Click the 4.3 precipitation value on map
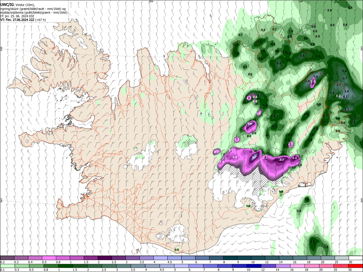 pyautogui.click(x=345, y=97)
